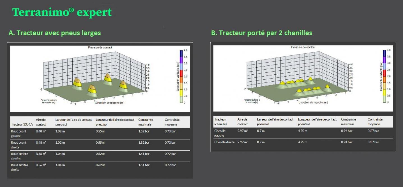Click the 'Contrainte maximale' header in table A
The width and height of the screenshot is (403, 187).
coord(146,122)
